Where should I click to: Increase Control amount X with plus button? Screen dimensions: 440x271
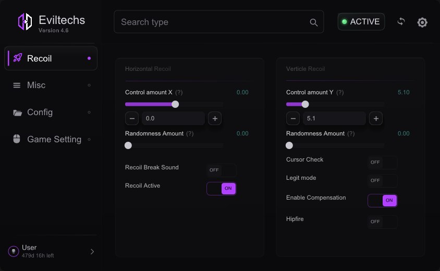[215, 118]
